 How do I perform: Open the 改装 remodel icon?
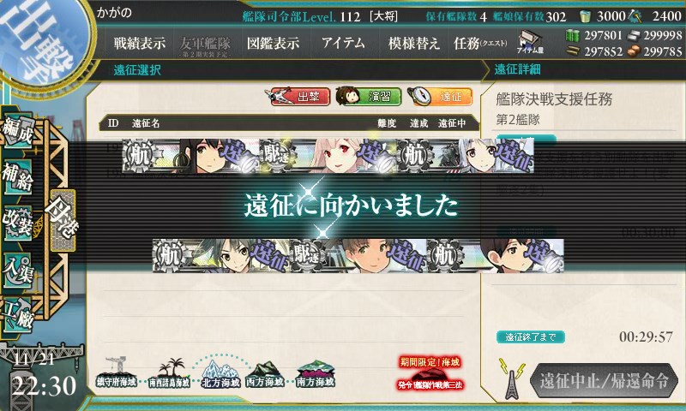tap(17, 223)
